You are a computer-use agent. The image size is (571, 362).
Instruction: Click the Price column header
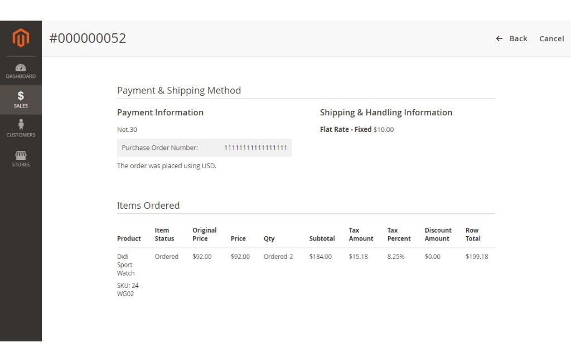(x=238, y=239)
